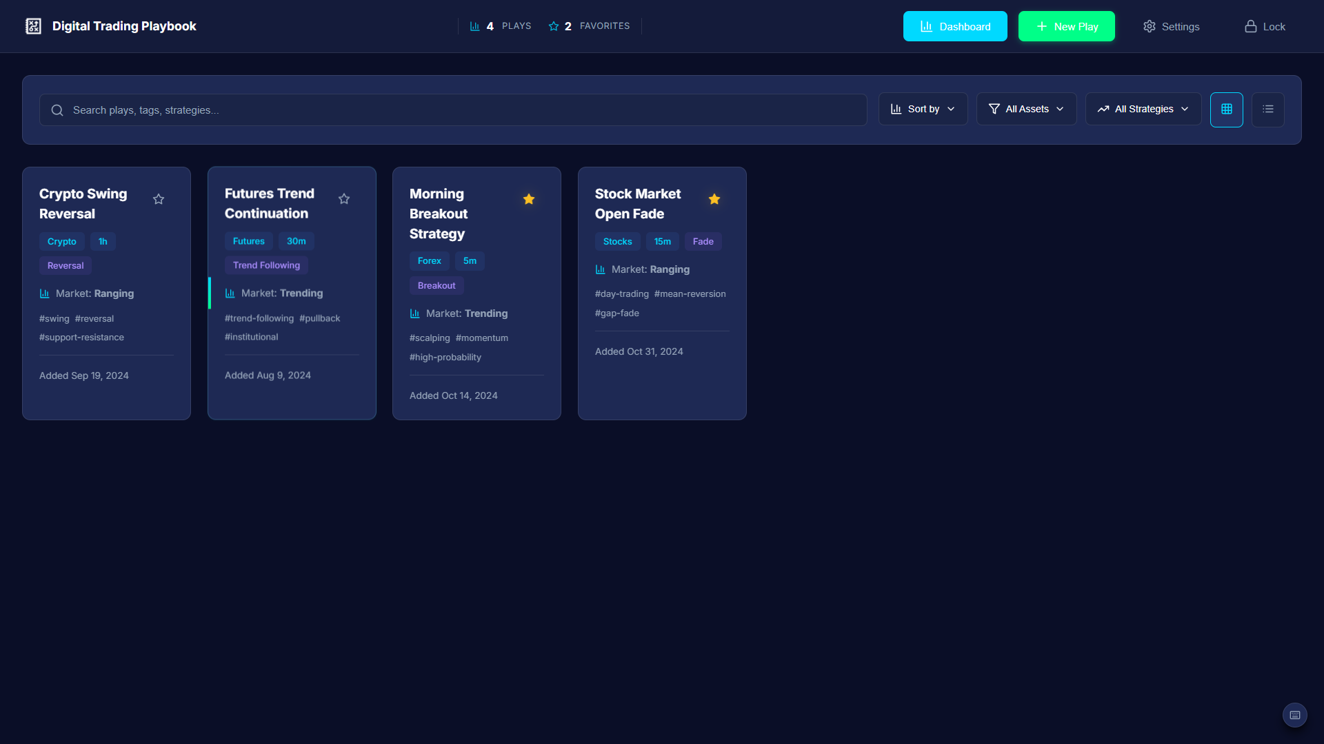Select the grid view icon
This screenshot has width=1324, height=744.
click(1226, 109)
